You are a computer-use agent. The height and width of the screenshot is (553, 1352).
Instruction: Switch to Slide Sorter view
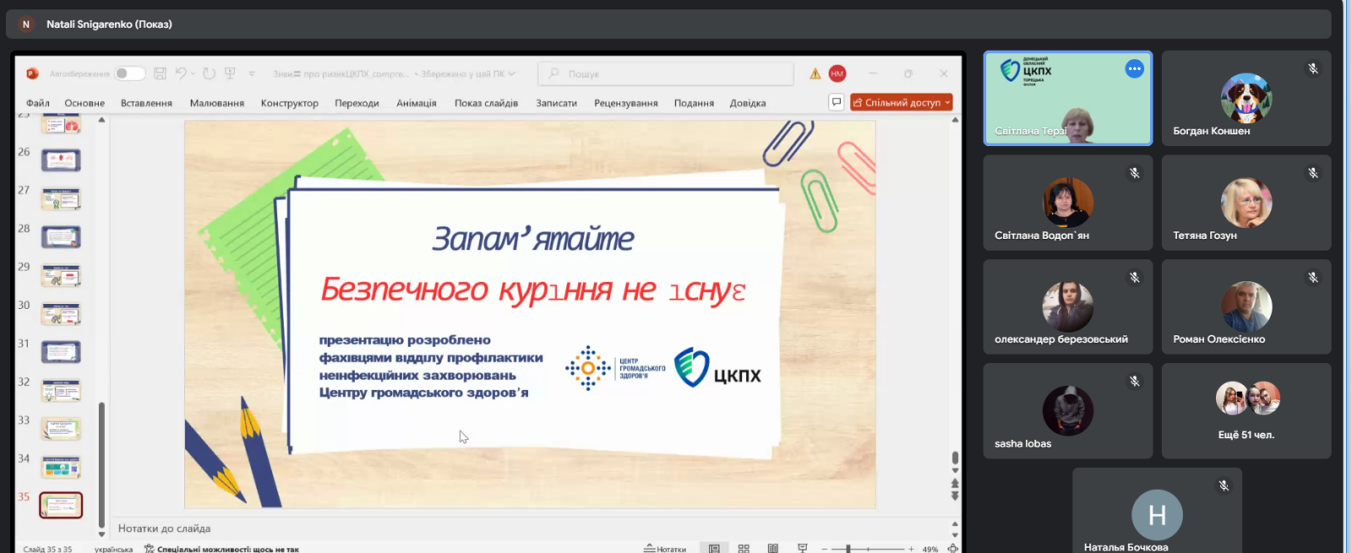click(744, 548)
